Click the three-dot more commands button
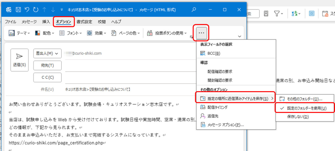335x151 pixels. tap(202, 33)
